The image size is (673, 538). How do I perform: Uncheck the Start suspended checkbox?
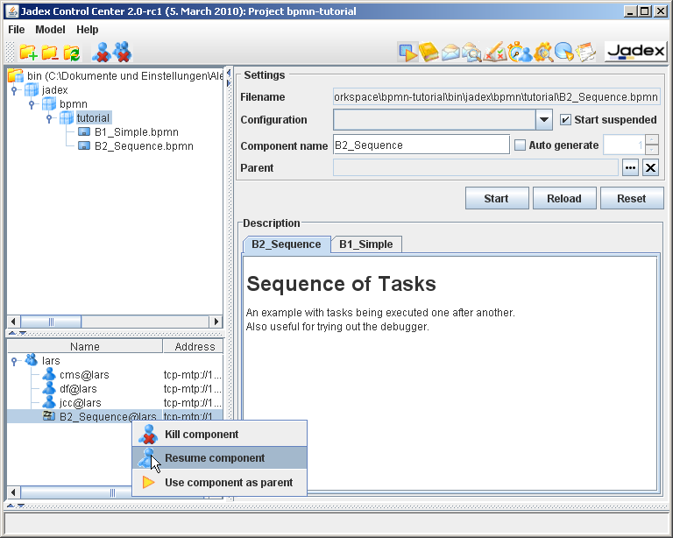pos(565,120)
